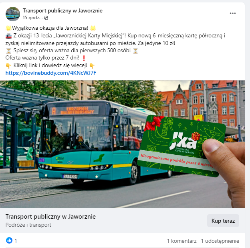This screenshot has width=250, height=248.
Task: Click the pointing hand emoji before Kliknij link
Action: [8, 66]
